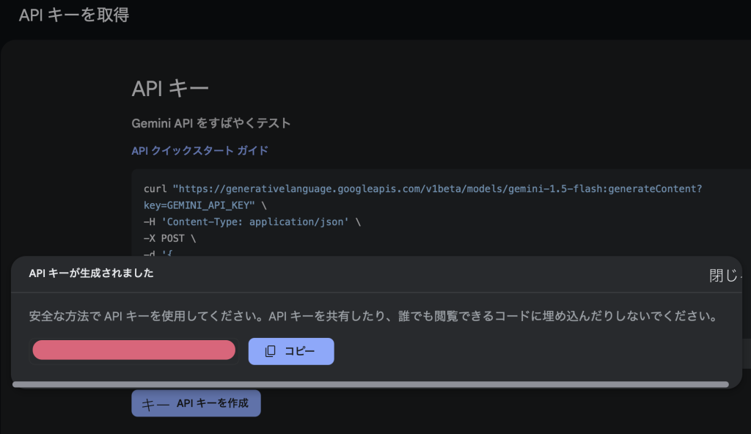This screenshot has width=751, height=434.
Task: Click the API キーが生成されました dialog title
Action: pos(91,273)
